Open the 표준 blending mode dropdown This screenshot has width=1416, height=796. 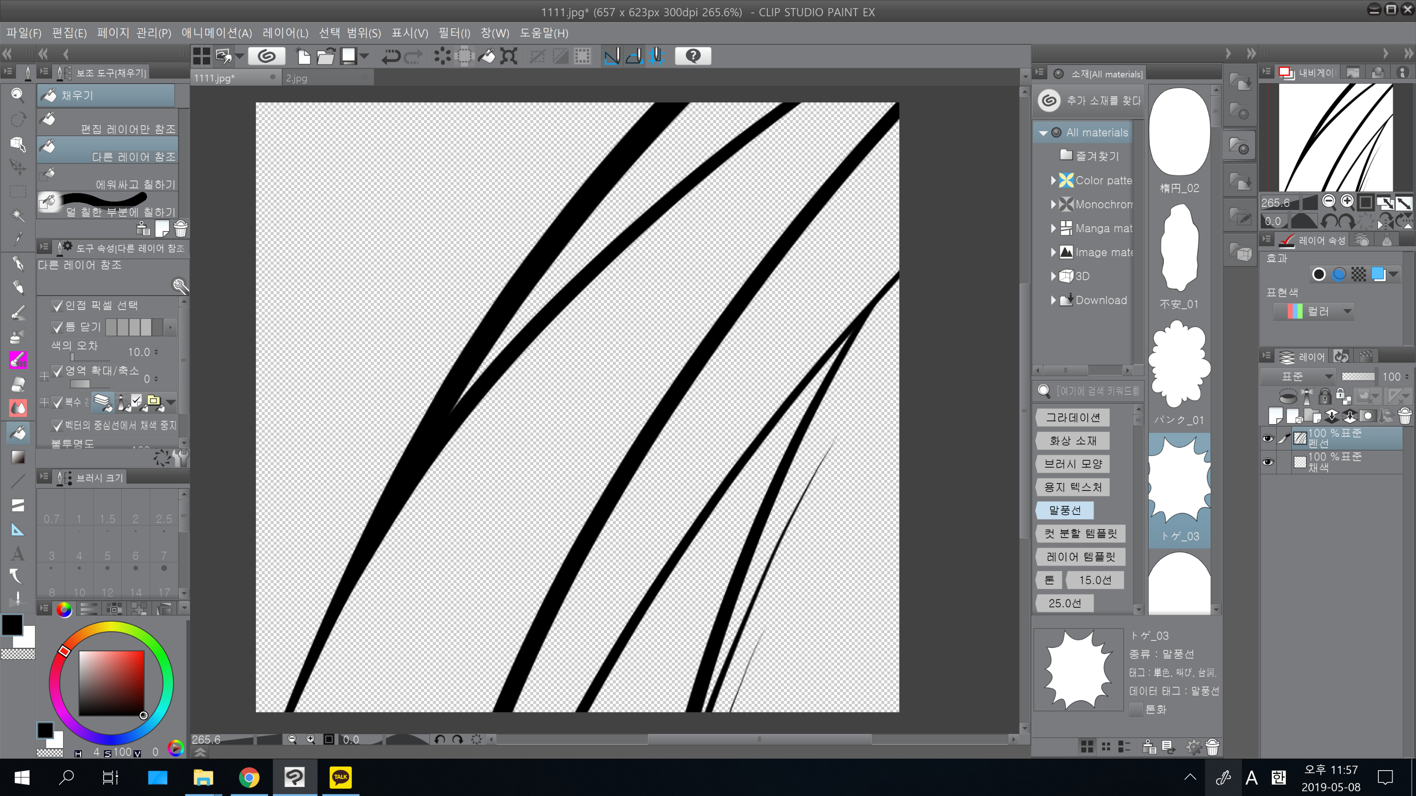pos(1298,376)
